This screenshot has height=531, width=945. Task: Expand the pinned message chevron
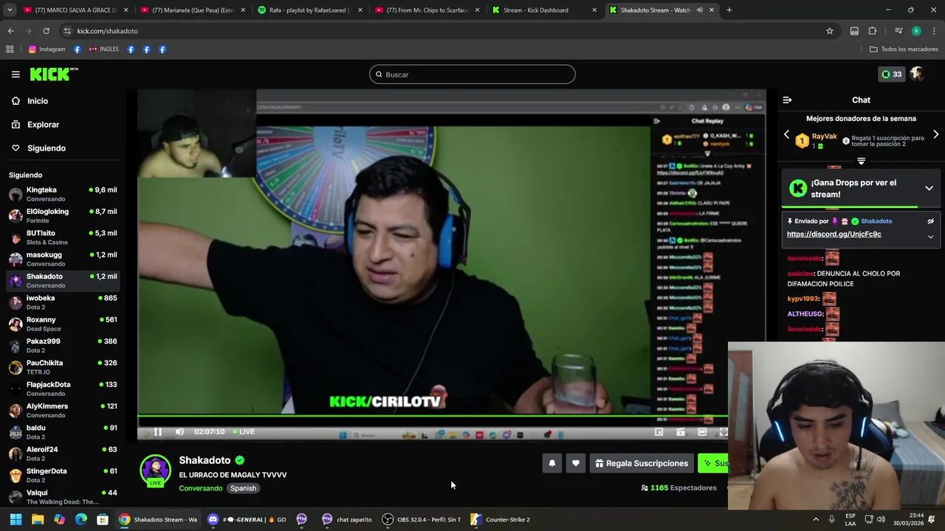click(930, 237)
